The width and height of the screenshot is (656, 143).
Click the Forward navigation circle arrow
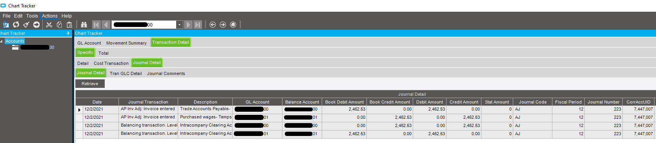223,25
